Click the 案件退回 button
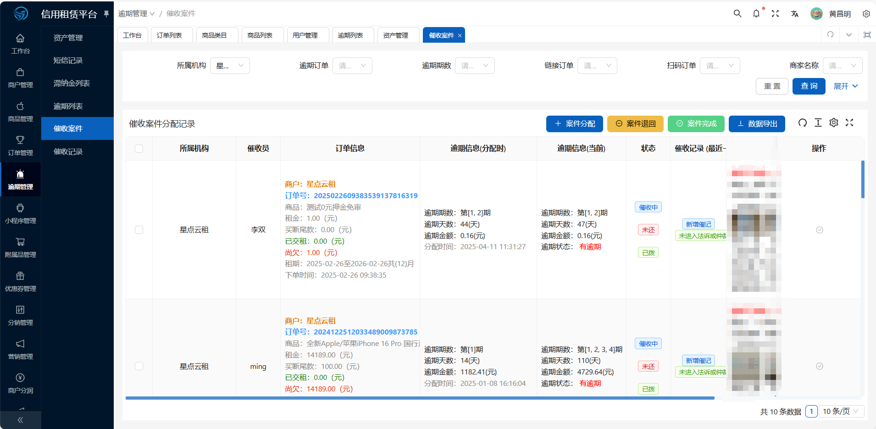The height and width of the screenshot is (429, 876). tap(635, 124)
